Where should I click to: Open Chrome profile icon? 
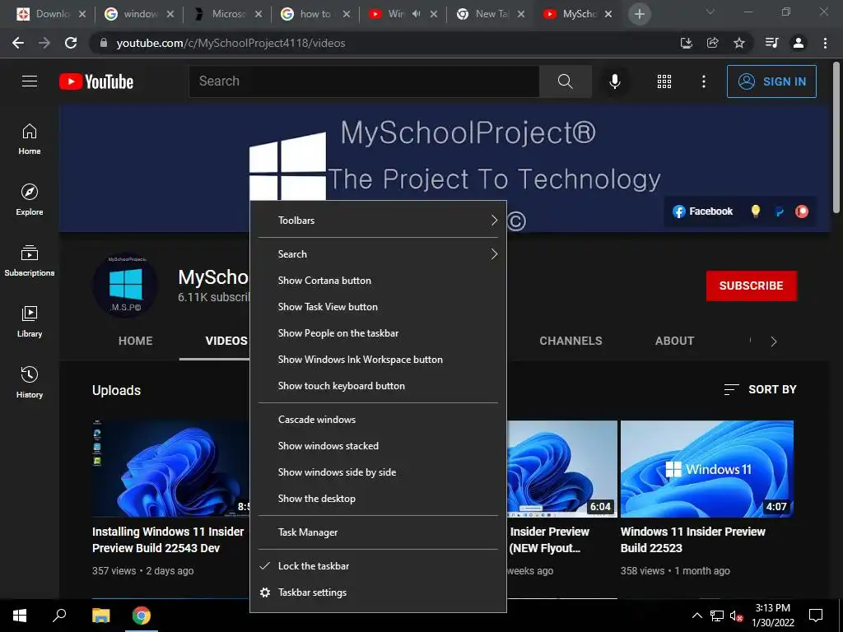(x=799, y=43)
